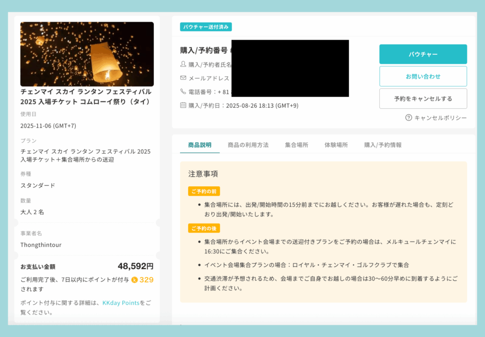Screen dimensions: 485x337
Task: Click the person icon beside 購入/予約者氏名
Action: (x=183, y=64)
